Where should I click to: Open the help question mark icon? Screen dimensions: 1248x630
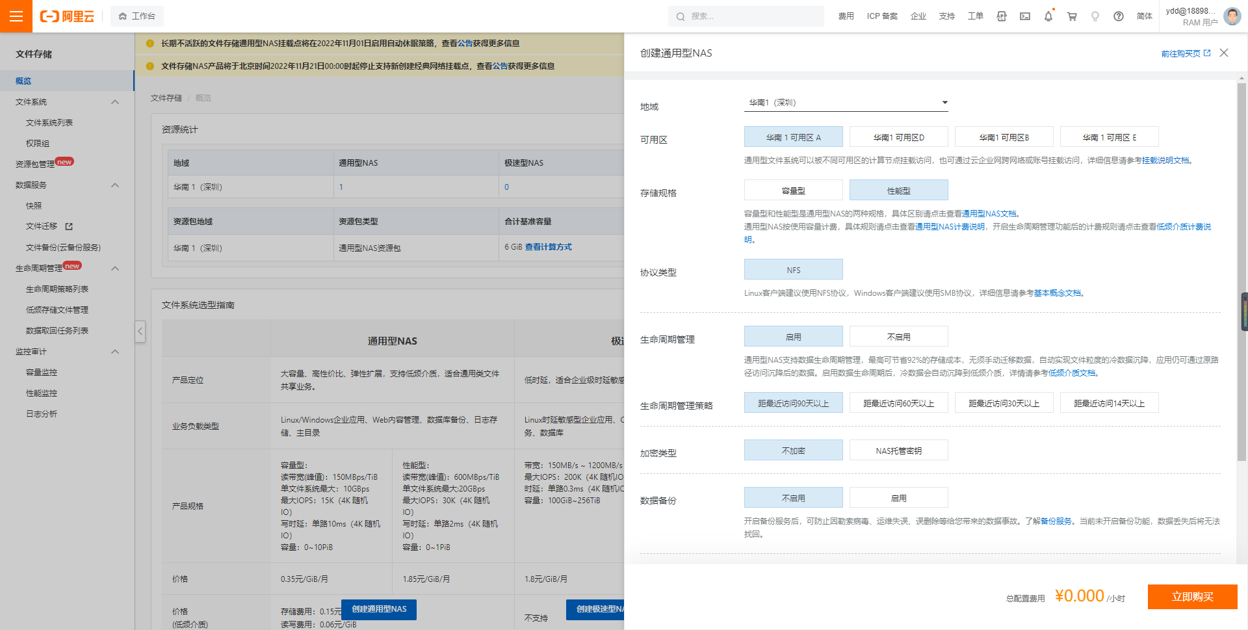pyautogui.click(x=1119, y=16)
